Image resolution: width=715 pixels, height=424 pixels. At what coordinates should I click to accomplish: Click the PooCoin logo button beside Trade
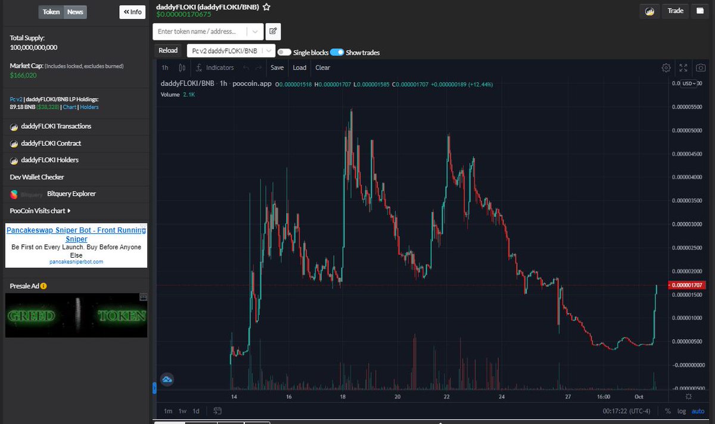(650, 11)
